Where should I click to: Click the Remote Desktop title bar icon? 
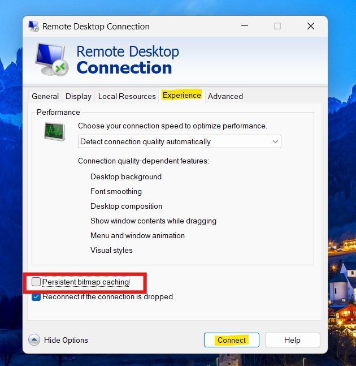click(33, 26)
